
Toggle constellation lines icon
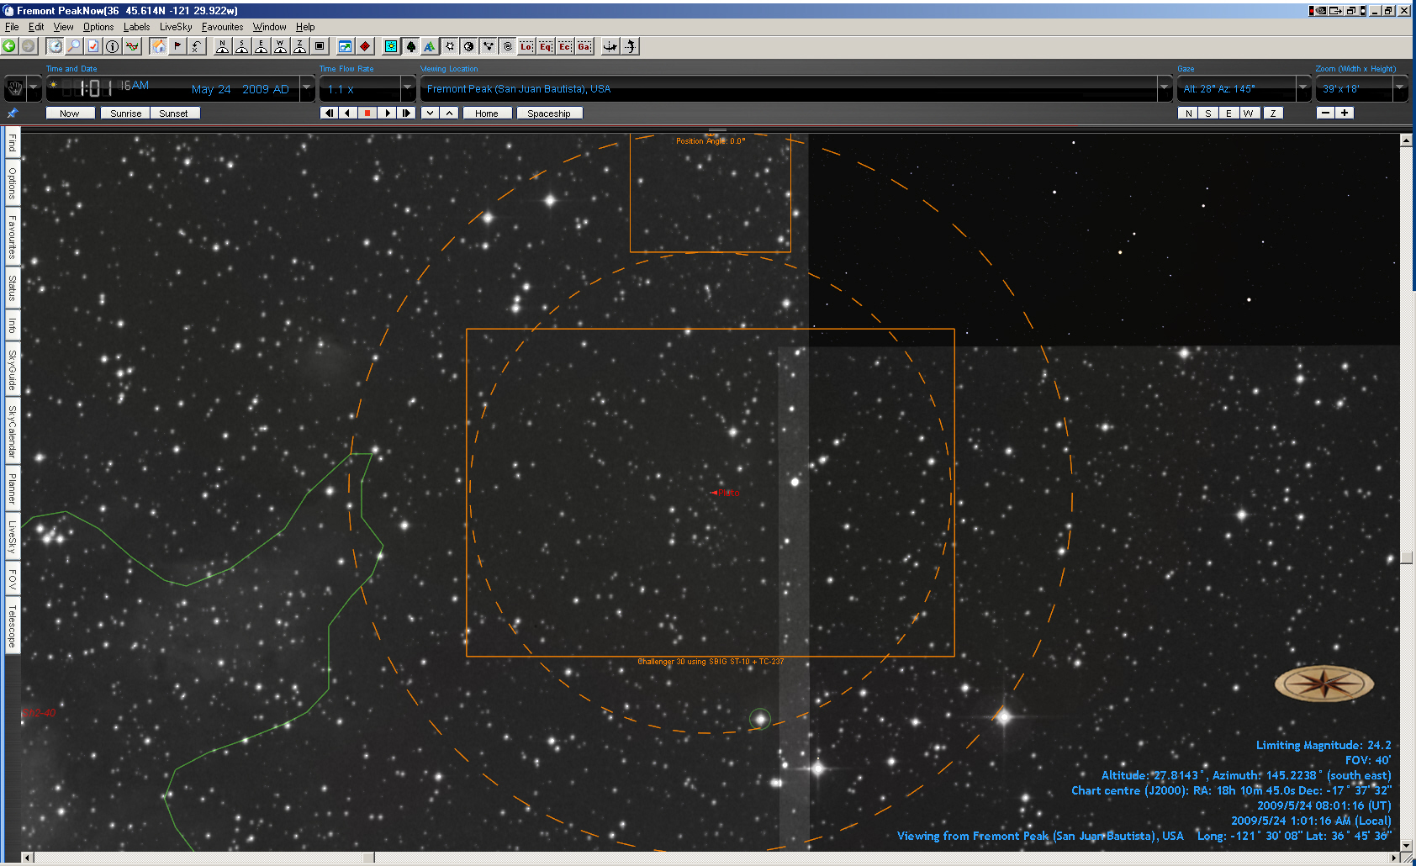pos(488,46)
